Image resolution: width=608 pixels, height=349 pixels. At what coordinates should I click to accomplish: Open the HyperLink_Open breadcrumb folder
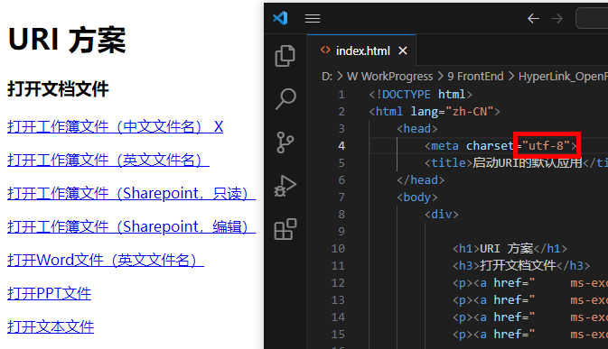(563, 77)
